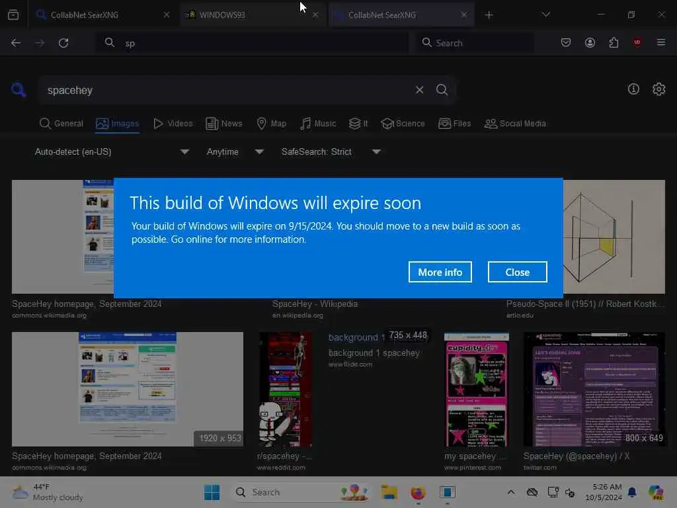Click the browser forward arrow
The image size is (677, 508).
pyautogui.click(x=40, y=43)
